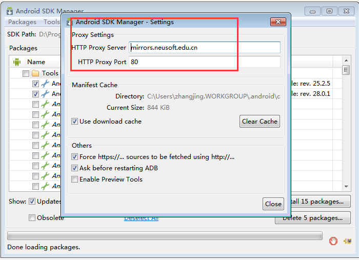Uncheck the first checked blue-wrench package row
Image resolution: width=359 pixels, height=260 pixels.
pyautogui.click(x=35, y=84)
